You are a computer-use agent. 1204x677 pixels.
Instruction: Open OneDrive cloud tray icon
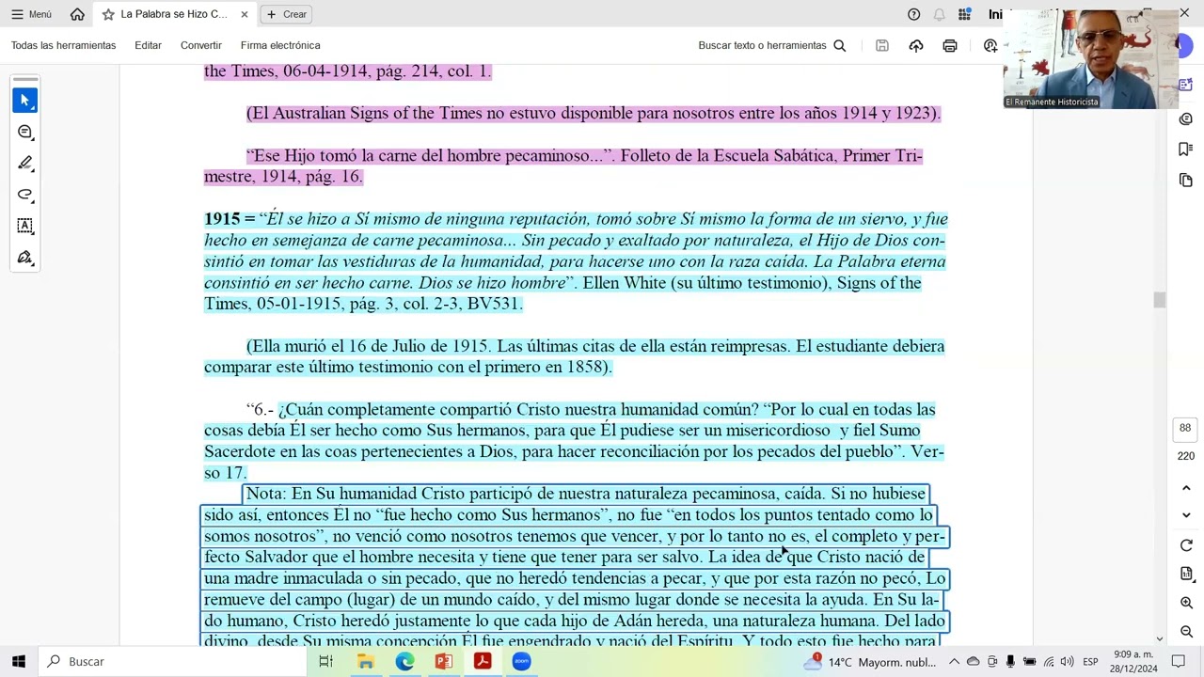pos(974,662)
